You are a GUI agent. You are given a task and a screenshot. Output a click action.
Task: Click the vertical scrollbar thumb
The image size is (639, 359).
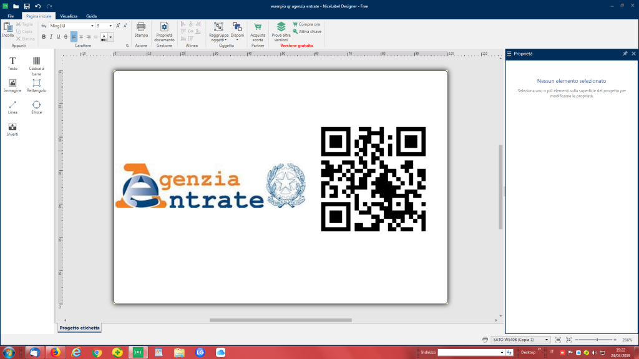pyautogui.click(x=500, y=187)
